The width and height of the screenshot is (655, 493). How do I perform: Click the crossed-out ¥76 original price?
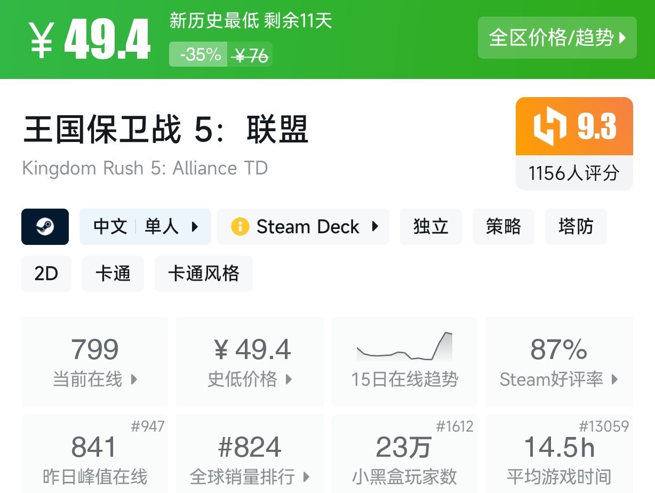click(251, 55)
